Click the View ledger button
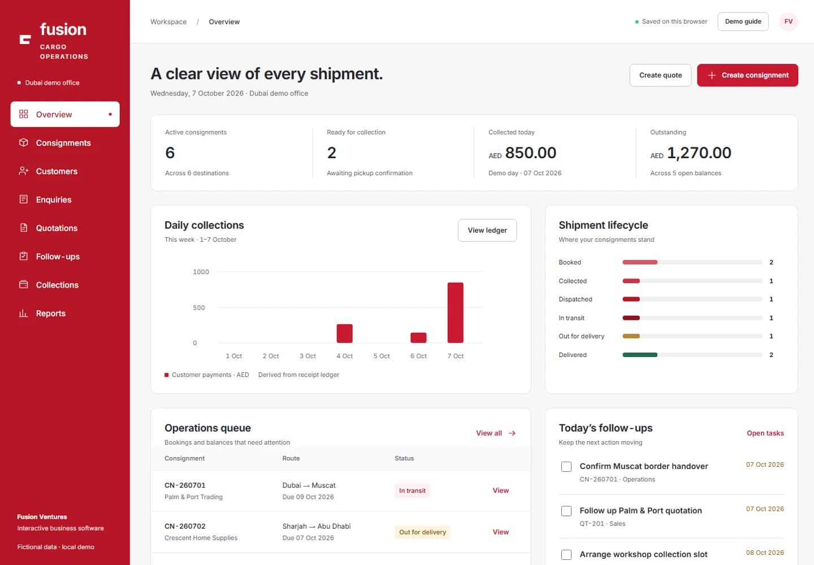 click(487, 230)
